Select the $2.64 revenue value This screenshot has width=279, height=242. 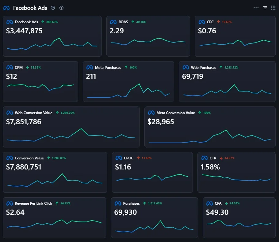(15, 212)
